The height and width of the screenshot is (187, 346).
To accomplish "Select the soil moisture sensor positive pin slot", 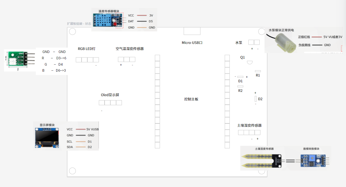I will point(258,132).
